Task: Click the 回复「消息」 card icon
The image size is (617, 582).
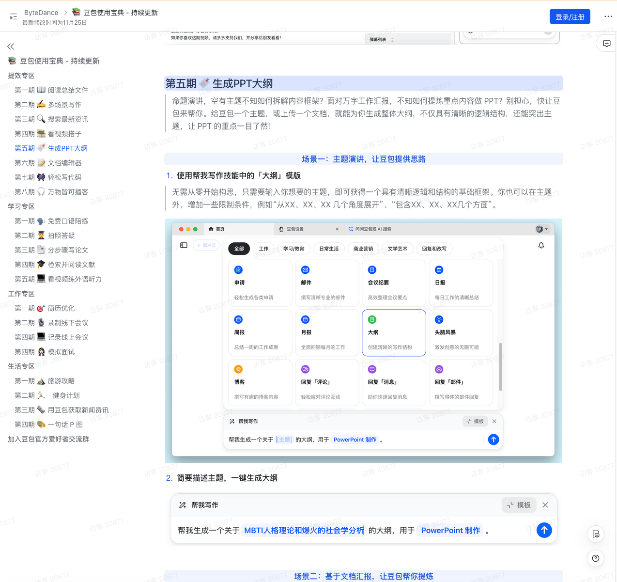Action: (x=372, y=369)
